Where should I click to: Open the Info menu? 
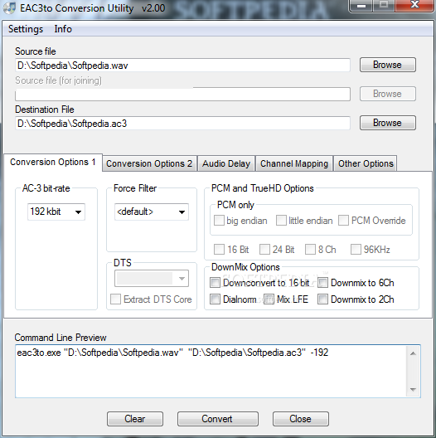pyautogui.click(x=63, y=29)
